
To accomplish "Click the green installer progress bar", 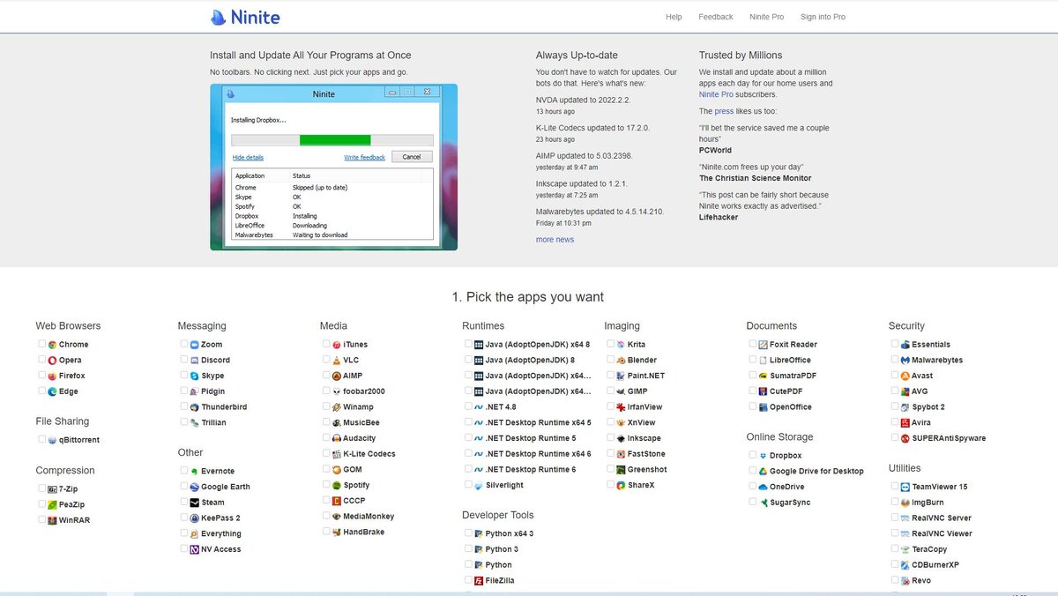I will [335, 139].
